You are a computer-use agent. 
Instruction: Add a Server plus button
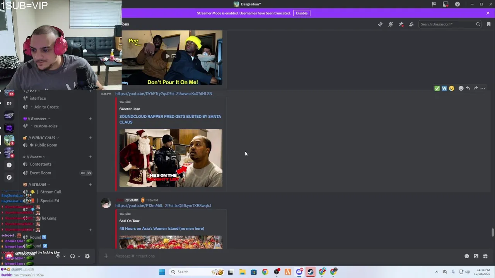pyautogui.click(x=9, y=165)
